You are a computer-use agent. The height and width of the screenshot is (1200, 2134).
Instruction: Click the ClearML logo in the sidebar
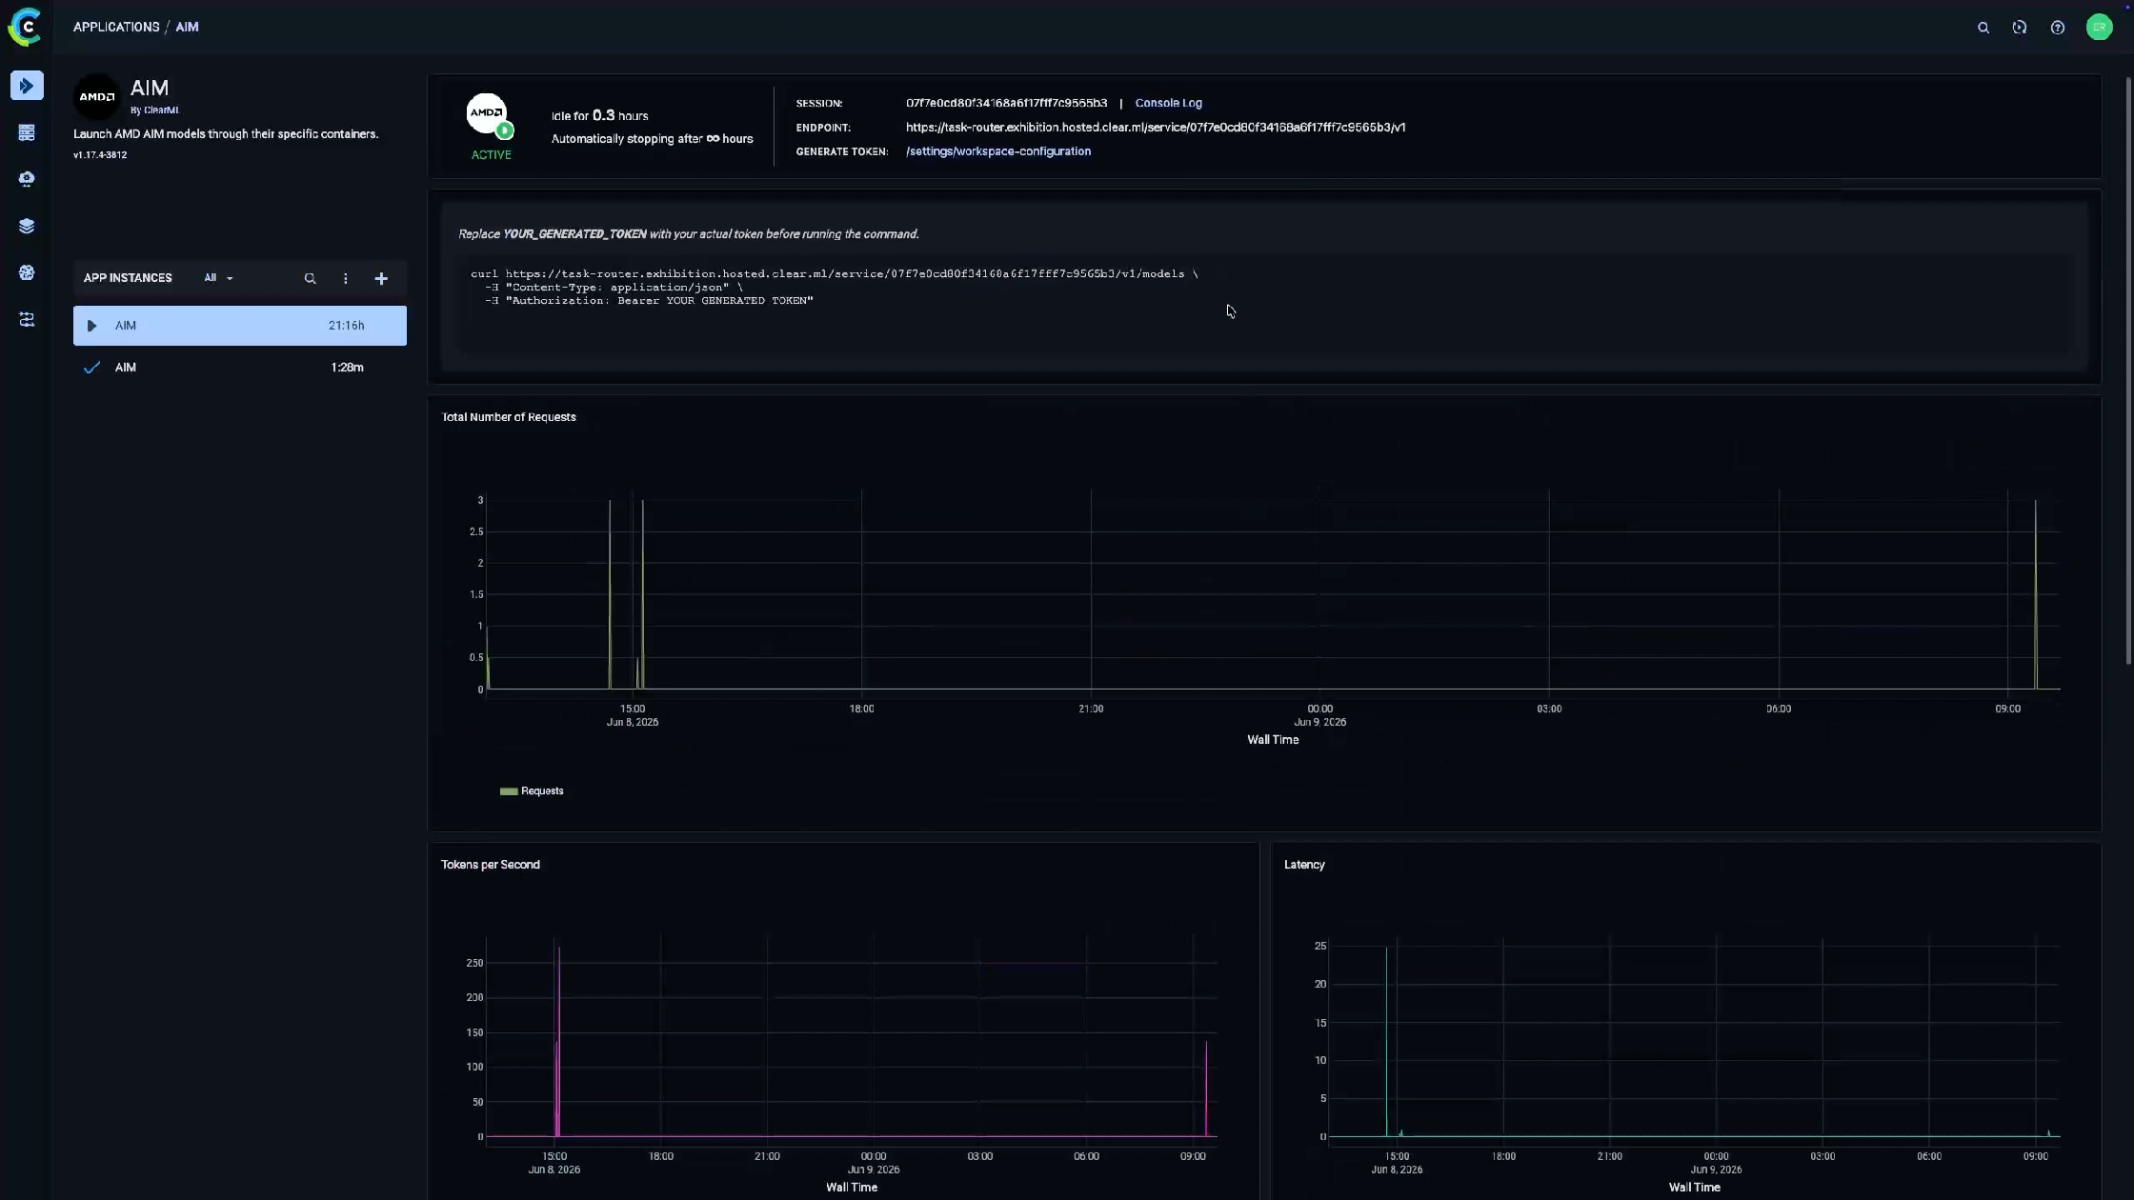(x=26, y=27)
